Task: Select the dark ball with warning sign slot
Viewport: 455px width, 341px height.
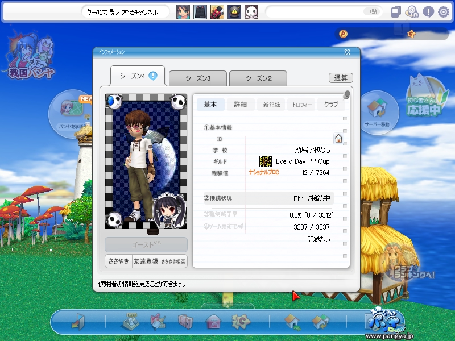Action: [x=234, y=12]
